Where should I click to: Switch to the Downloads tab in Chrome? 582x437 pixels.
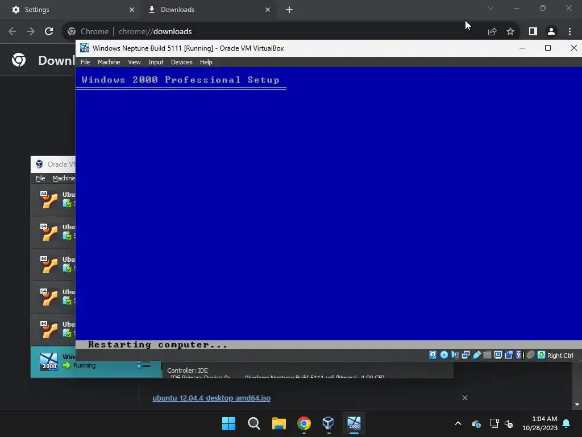[x=208, y=10]
